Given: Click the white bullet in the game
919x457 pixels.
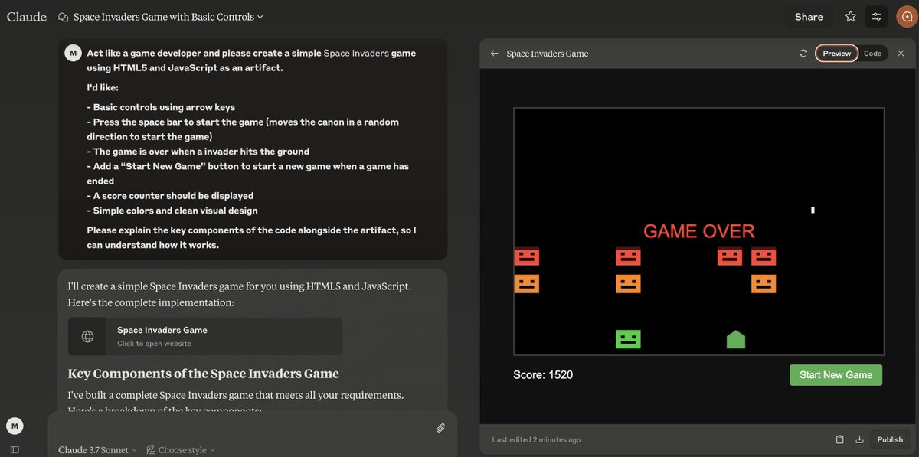Looking at the screenshot, I should pyautogui.click(x=813, y=210).
